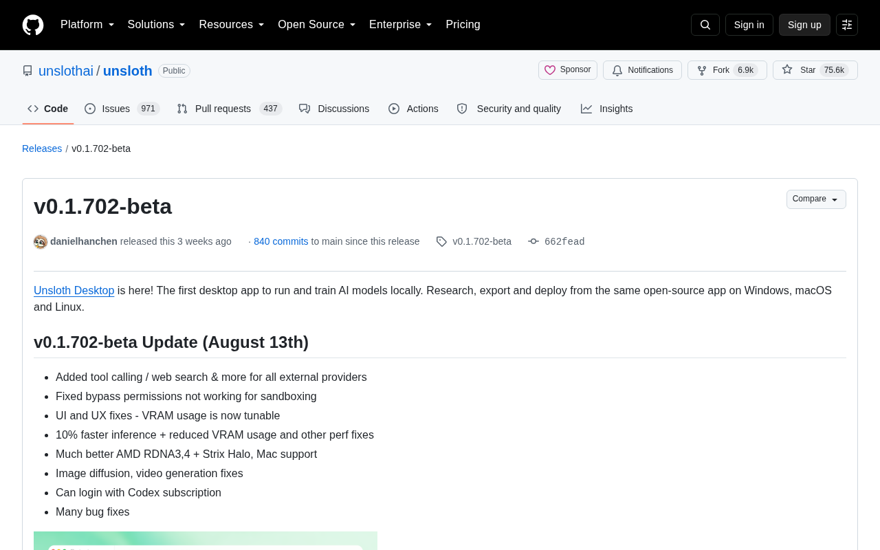880x550 pixels.
Task: View the 840 commits link
Action: [x=281, y=241]
